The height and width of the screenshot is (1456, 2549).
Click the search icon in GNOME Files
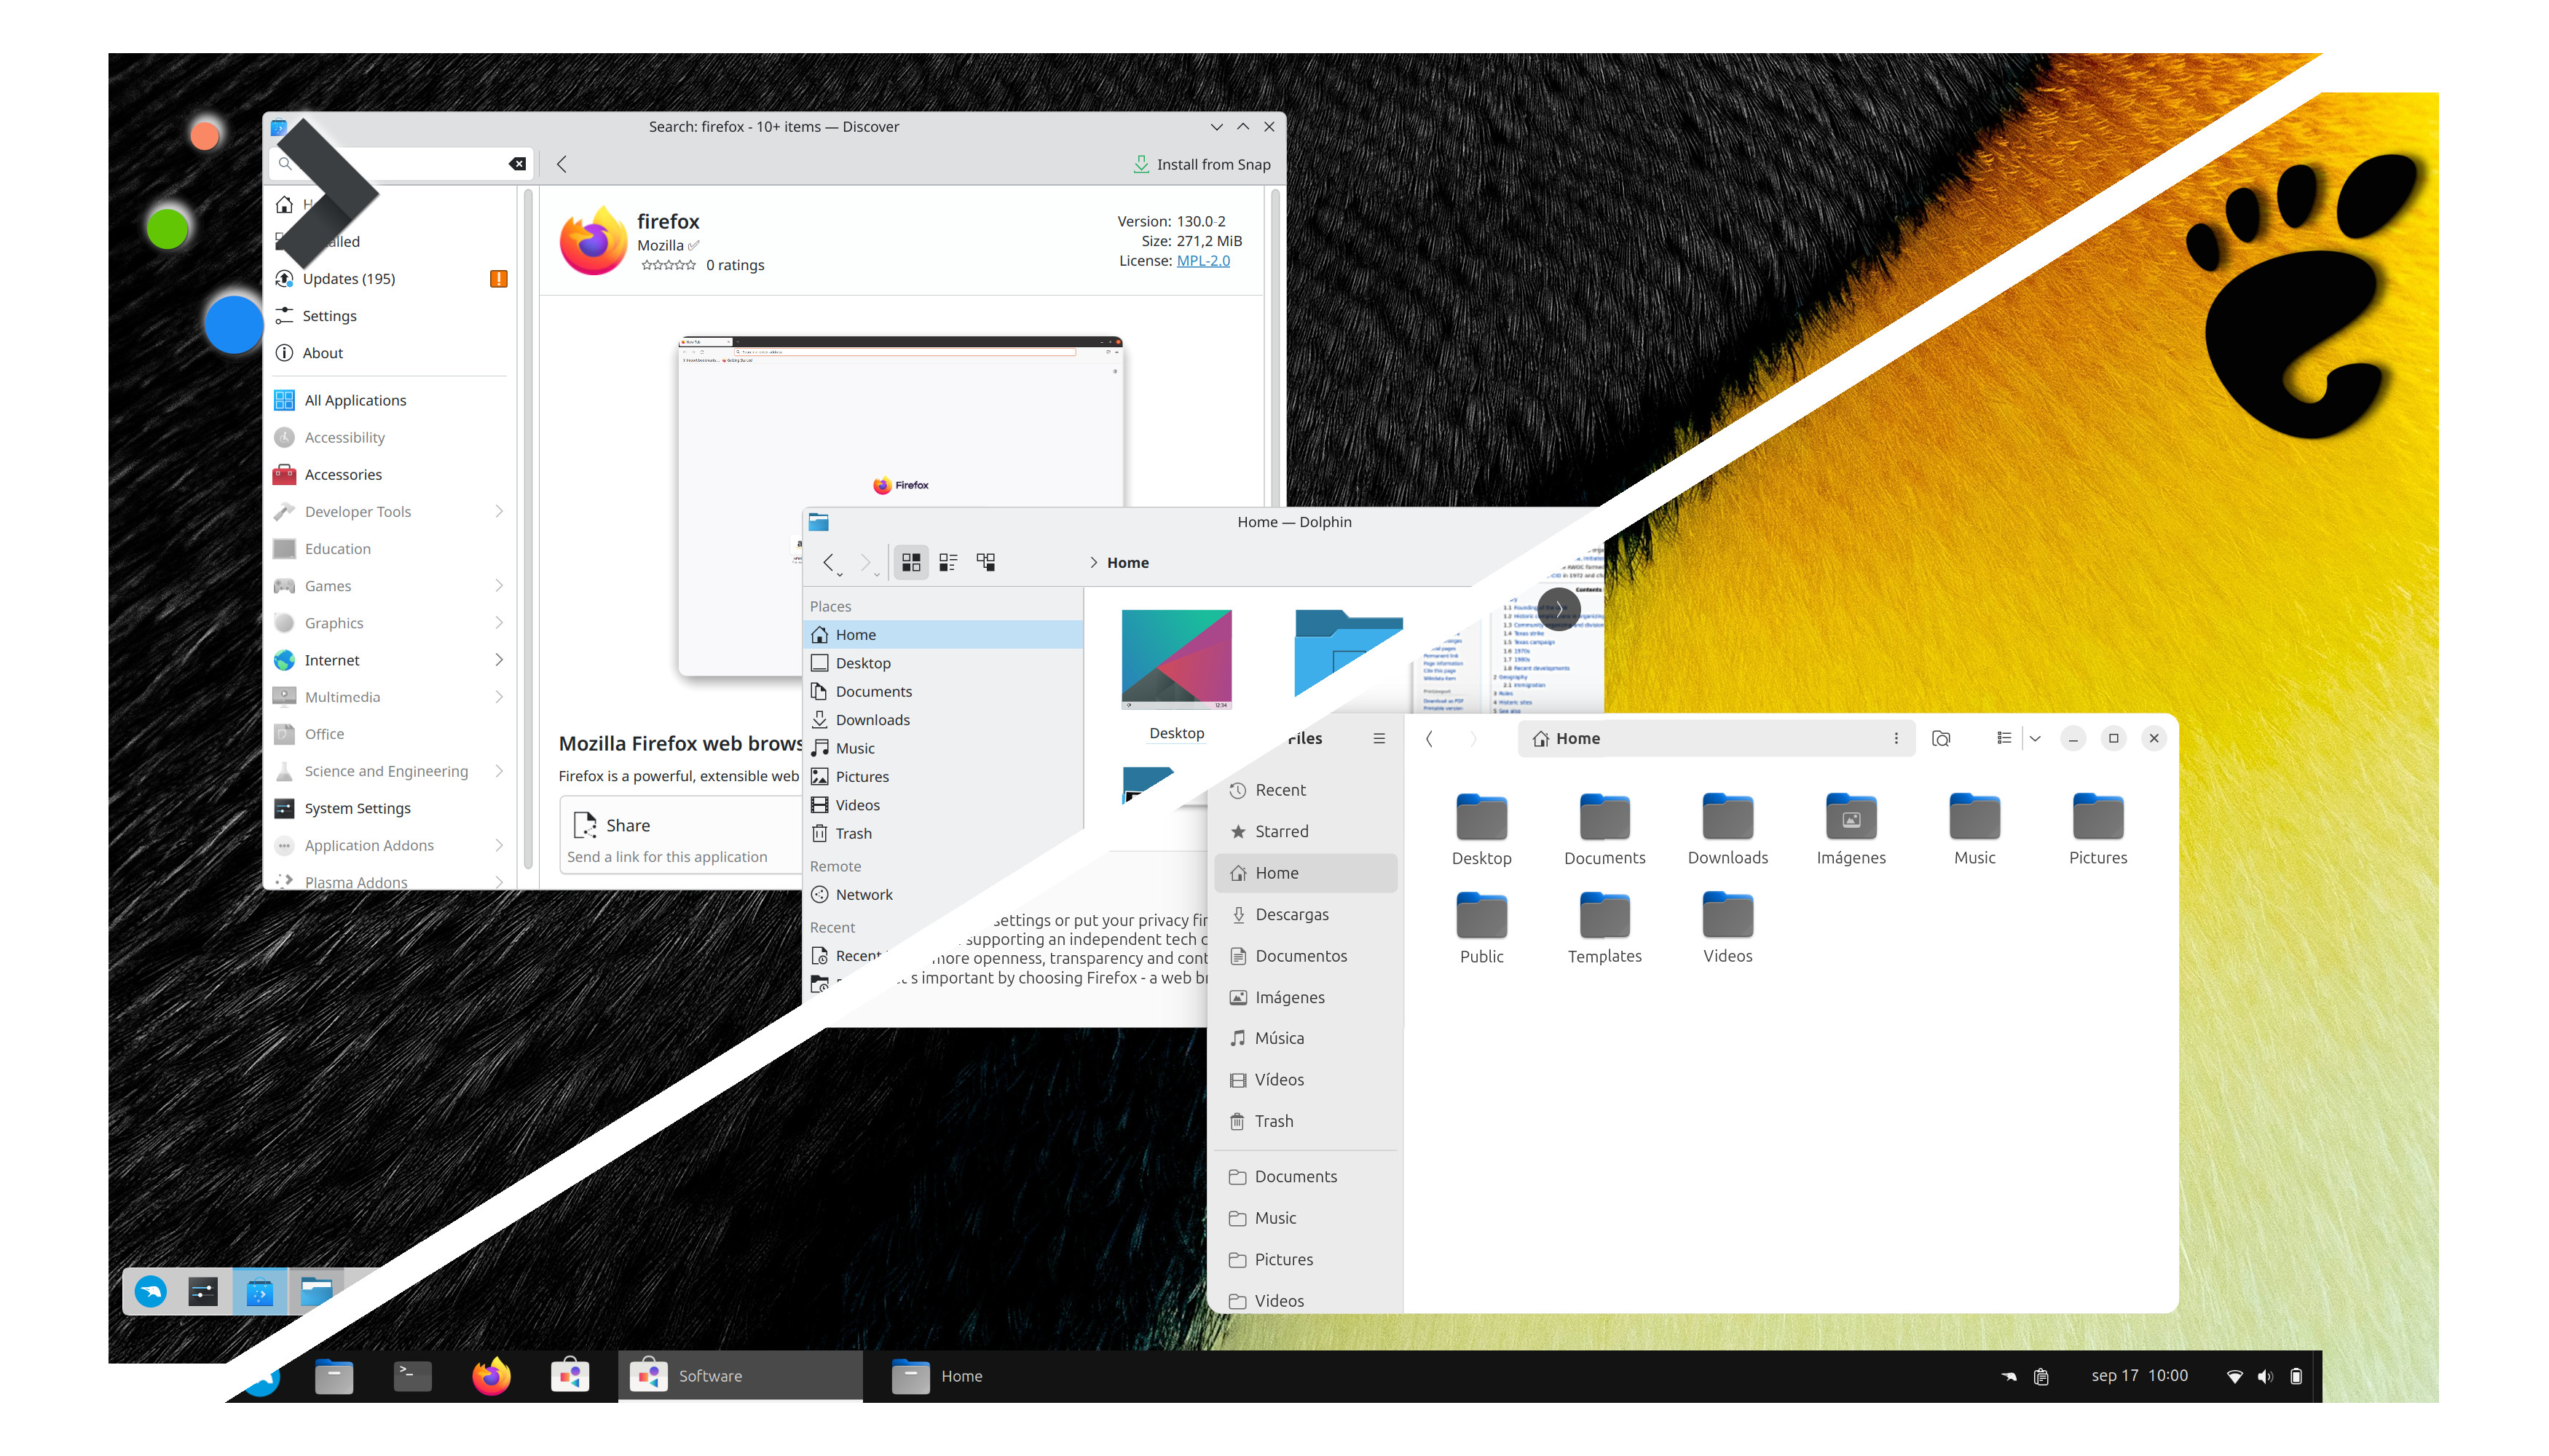pyautogui.click(x=1941, y=738)
